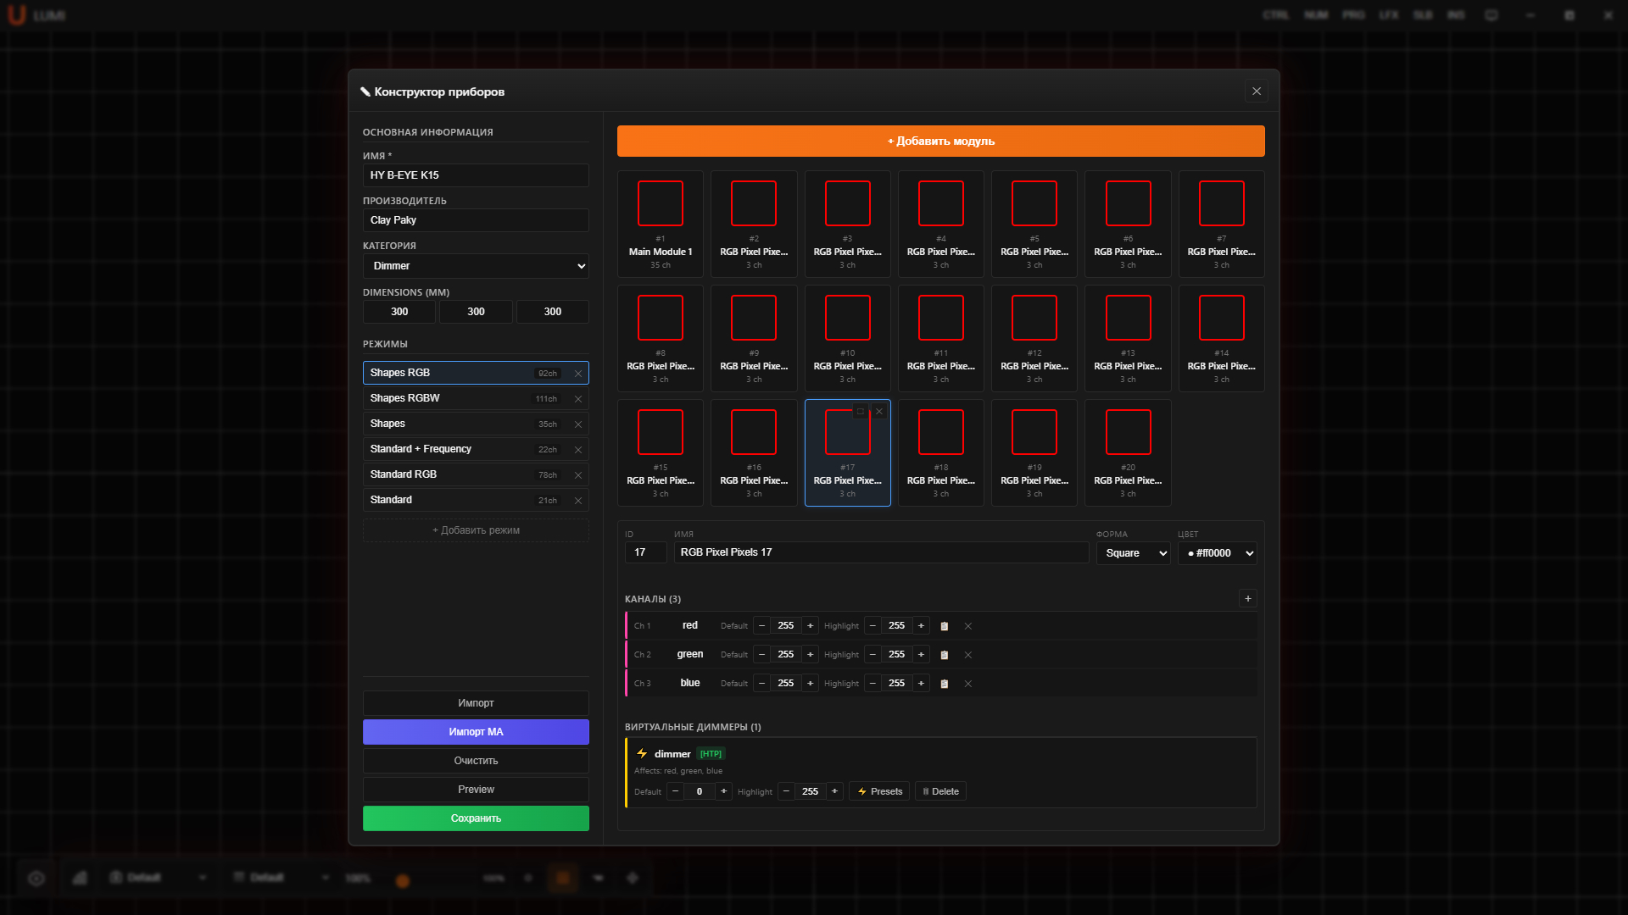Delete the Standard RGB mode
Screen dimensions: 1628x915
click(578, 475)
